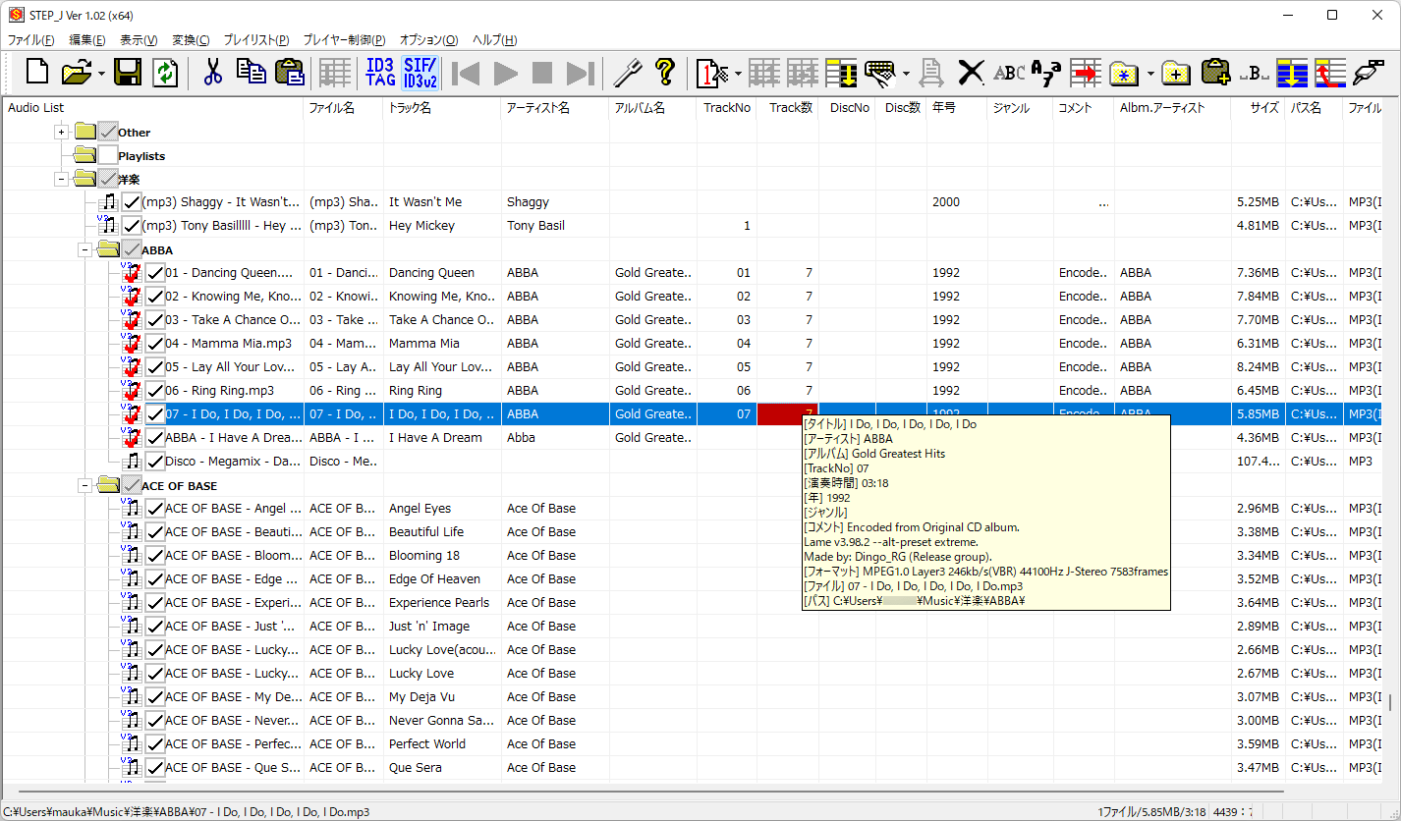Switch to ID3 TAG format
1401x821 pixels.
point(381,72)
